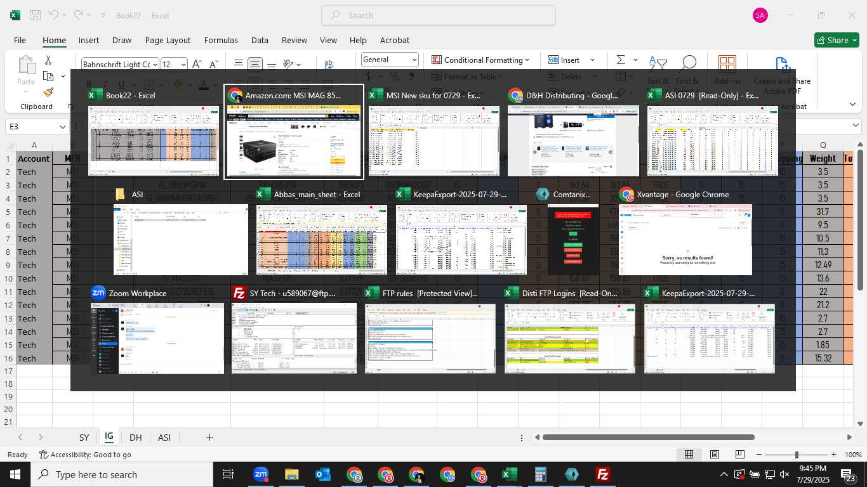Image resolution: width=867 pixels, height=487 pixels.
Task: Open the Insert ribbon tab
Action: [89, 40]
